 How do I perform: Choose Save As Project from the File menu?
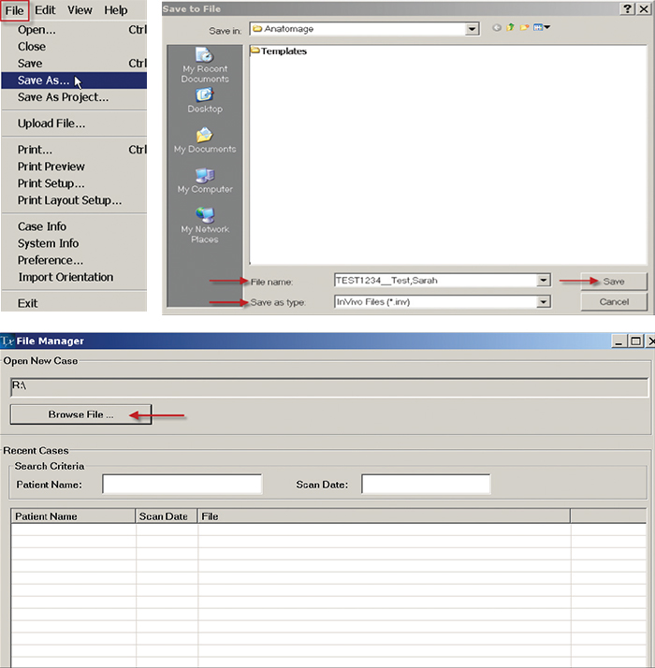[63, 97]
